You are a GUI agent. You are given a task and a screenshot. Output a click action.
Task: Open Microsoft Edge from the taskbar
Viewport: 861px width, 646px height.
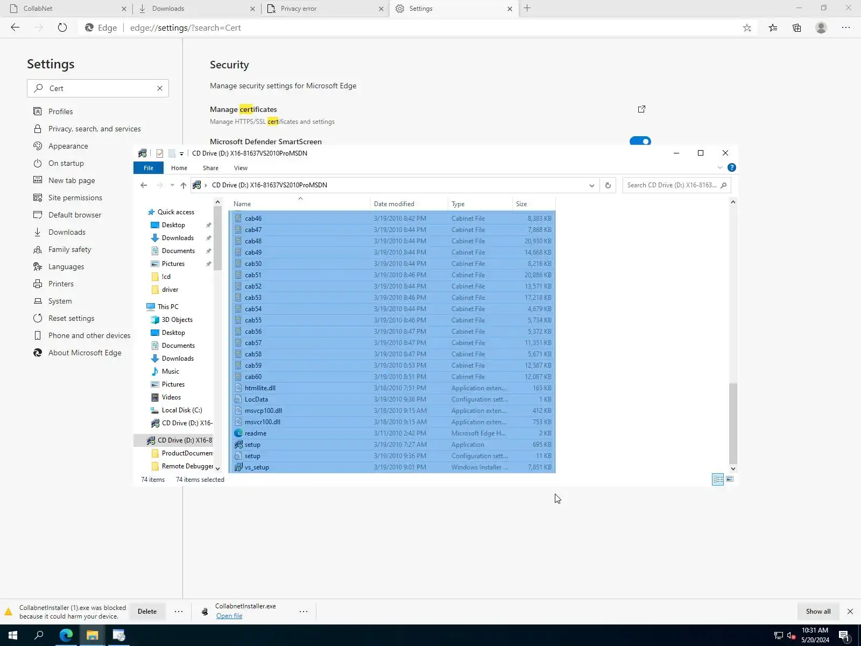[66, 635]
